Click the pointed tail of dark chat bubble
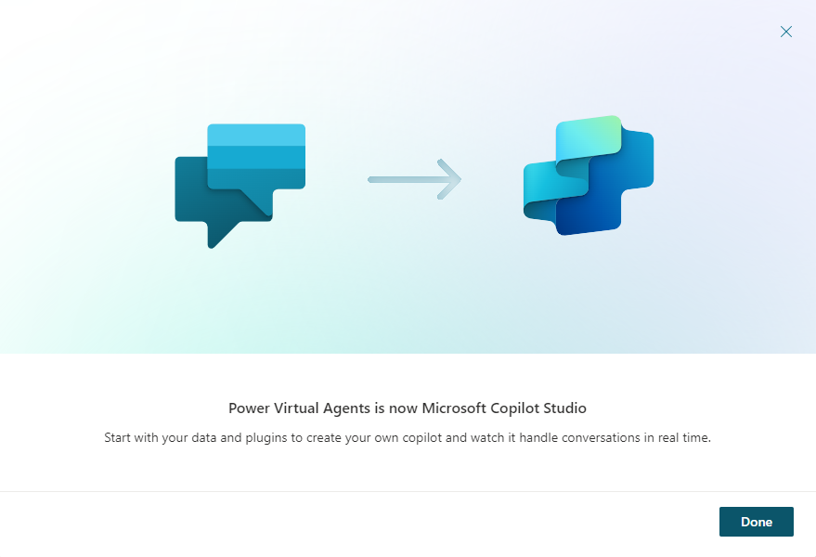Viewport: 816px width, 557px height. 220,235
